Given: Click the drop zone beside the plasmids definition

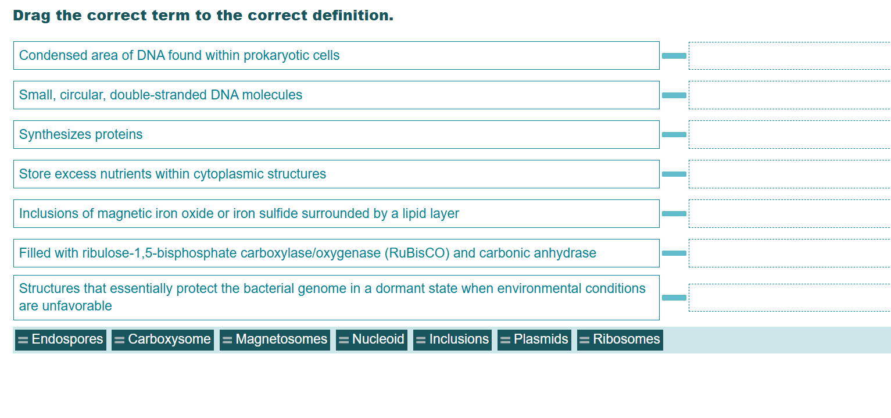Looking at the screenshot, I should click(788, 95).
